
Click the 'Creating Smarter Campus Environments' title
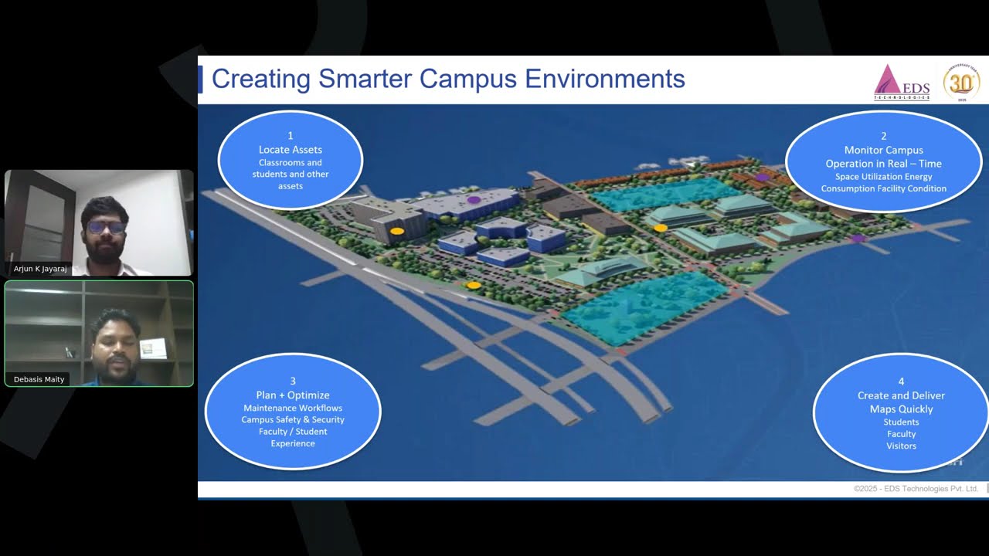(448, 79)
